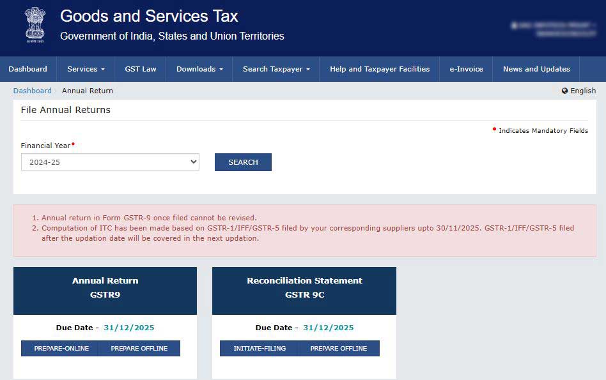The height and width of the screenshot is (380, 606).
Task: Click the Dashboard breadcrumb link
Action: pyautogui.click(x=32, y=91)
